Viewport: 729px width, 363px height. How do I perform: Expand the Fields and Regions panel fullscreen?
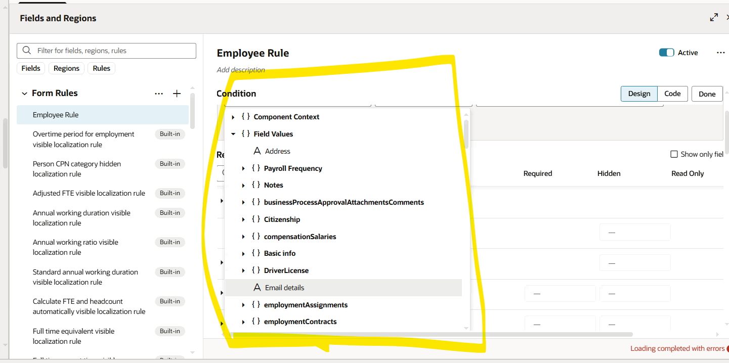point(714,18)
